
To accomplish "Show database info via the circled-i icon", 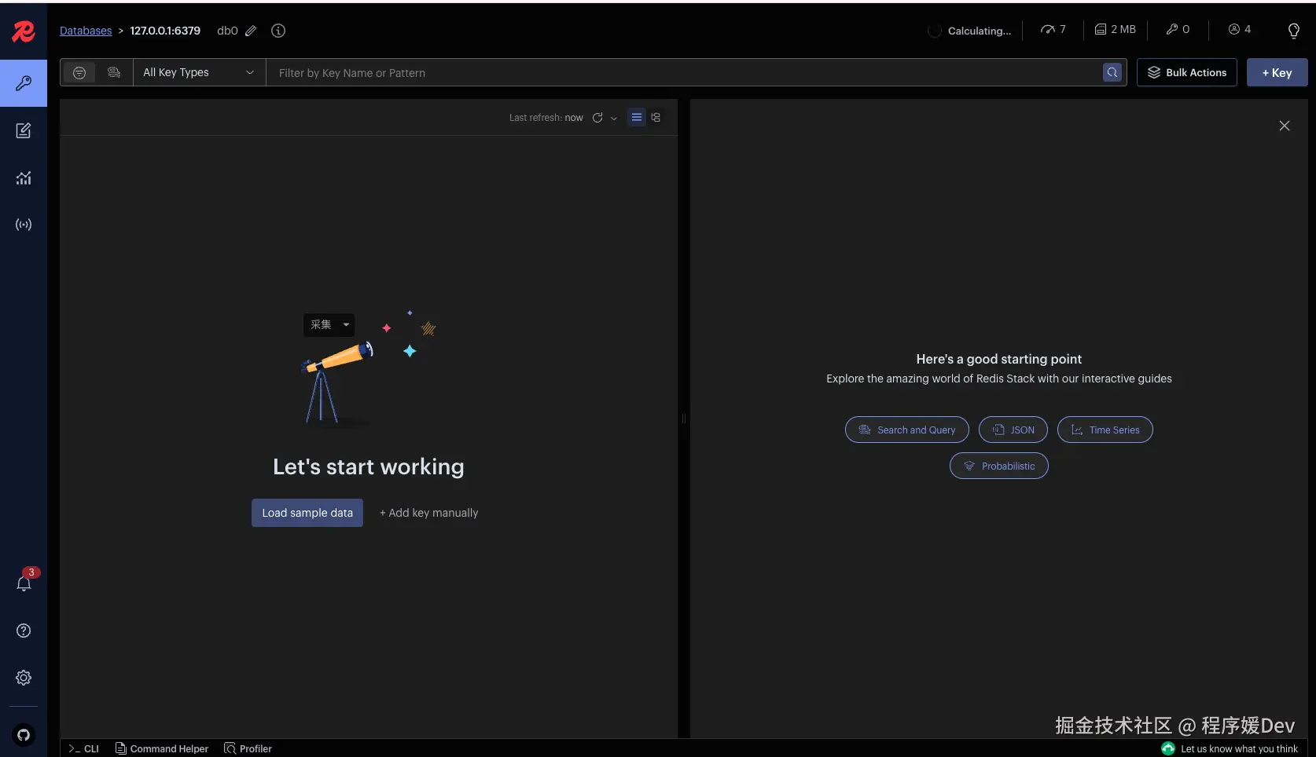I will (278, 31).
